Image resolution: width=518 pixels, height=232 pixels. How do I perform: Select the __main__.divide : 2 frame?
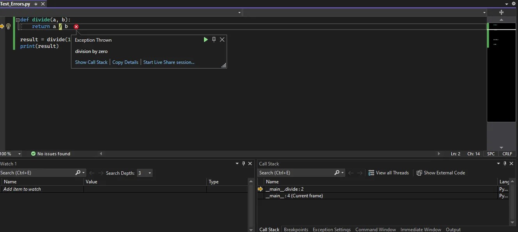[x=285, y=189]
